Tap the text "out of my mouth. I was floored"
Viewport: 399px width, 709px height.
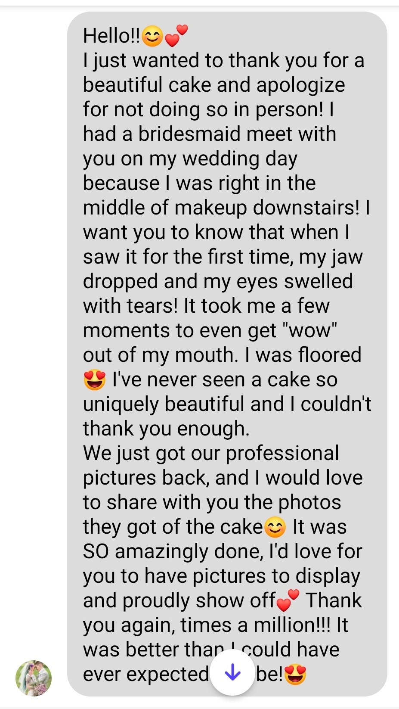tap(222, 355)
